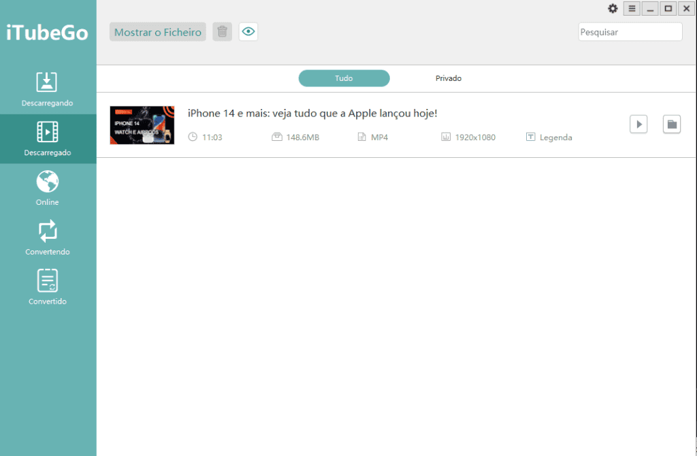Image resolution: width=697 pixels, height=456 pixels.
Task: Select the Tudo filter pill
Action: [344, 78]
